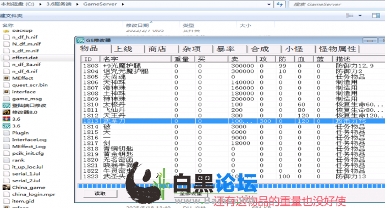The height and width of the screenshot is (208, 385).
Task: Open the 合成 tab
Action: coord(260,49)
